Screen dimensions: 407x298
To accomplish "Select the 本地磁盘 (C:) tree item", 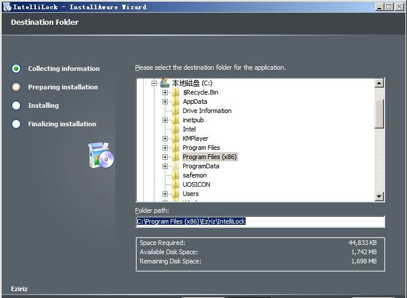I will (192, 83).
